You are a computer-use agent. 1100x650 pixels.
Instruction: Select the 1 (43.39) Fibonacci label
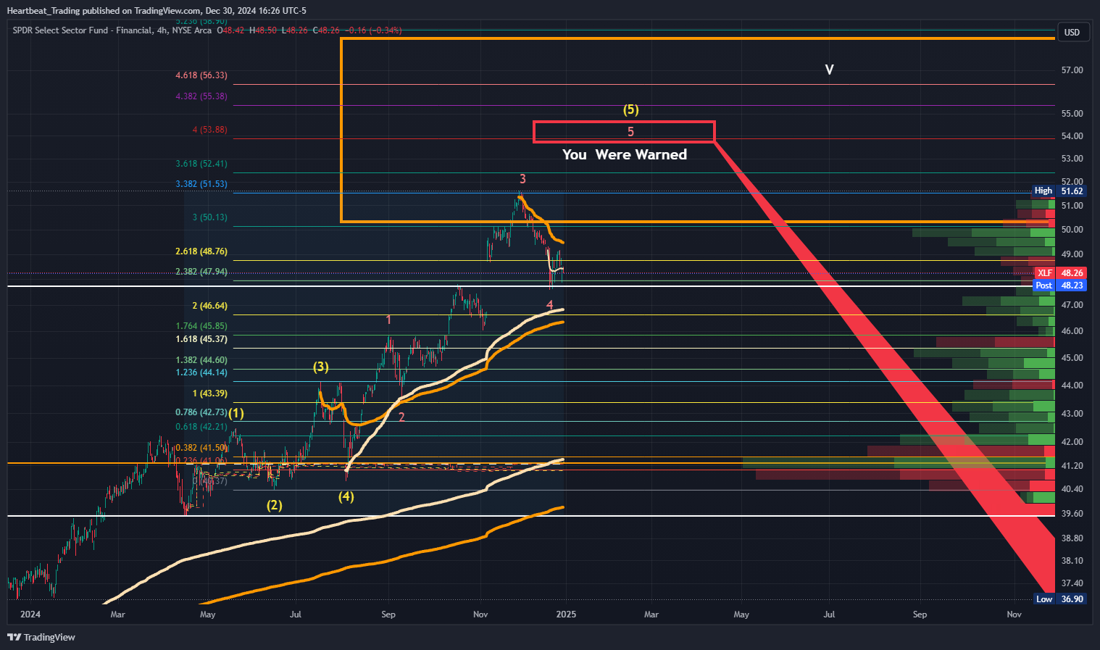[x=209, y=393]
